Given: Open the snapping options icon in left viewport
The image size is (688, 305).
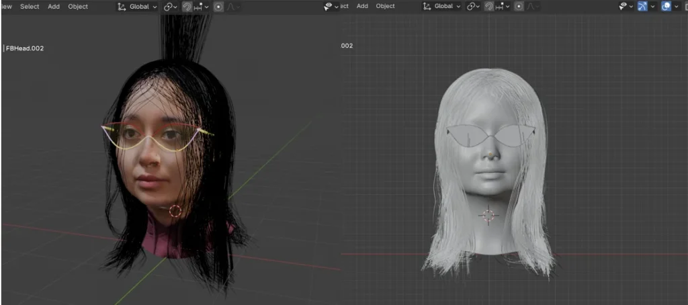Looking at the screenshot, I should point(201,7).
